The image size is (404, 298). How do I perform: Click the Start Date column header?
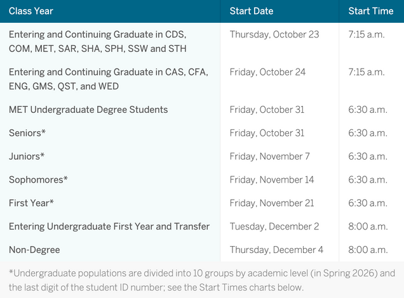252,11
